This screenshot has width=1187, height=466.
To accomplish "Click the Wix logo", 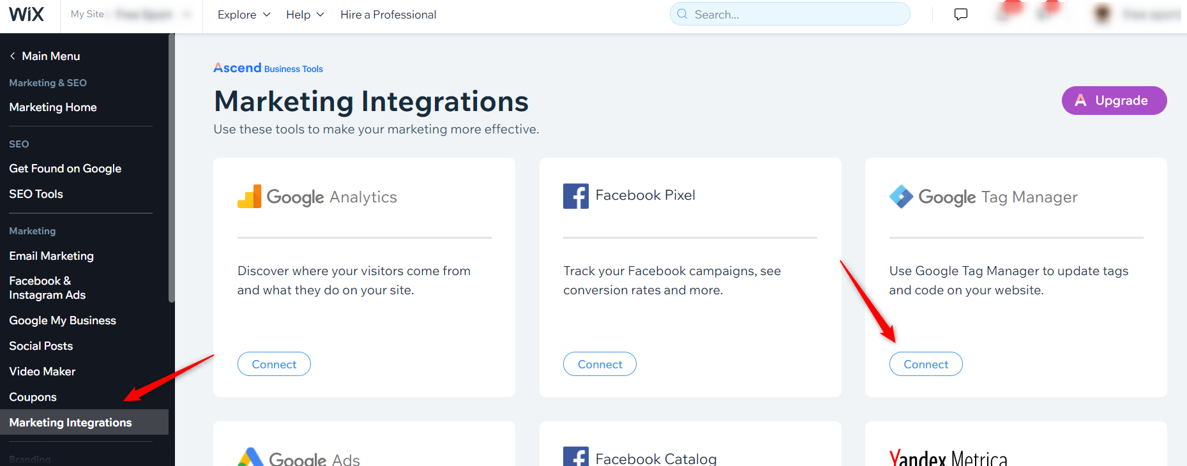I will coord(27,14).
